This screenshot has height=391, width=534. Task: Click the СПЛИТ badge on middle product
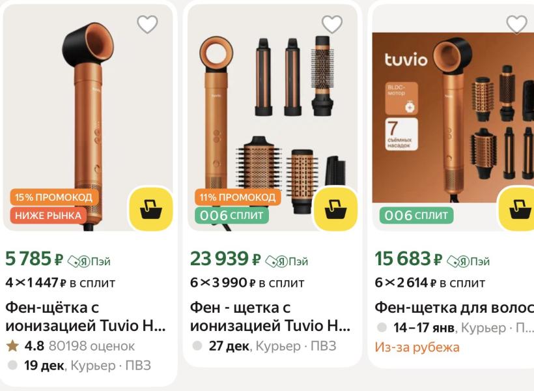coord(232,216)
